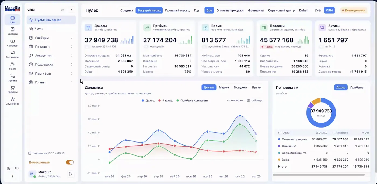Toggle the Доход series in chart legend
377x184 pixels.
(148, 100)
